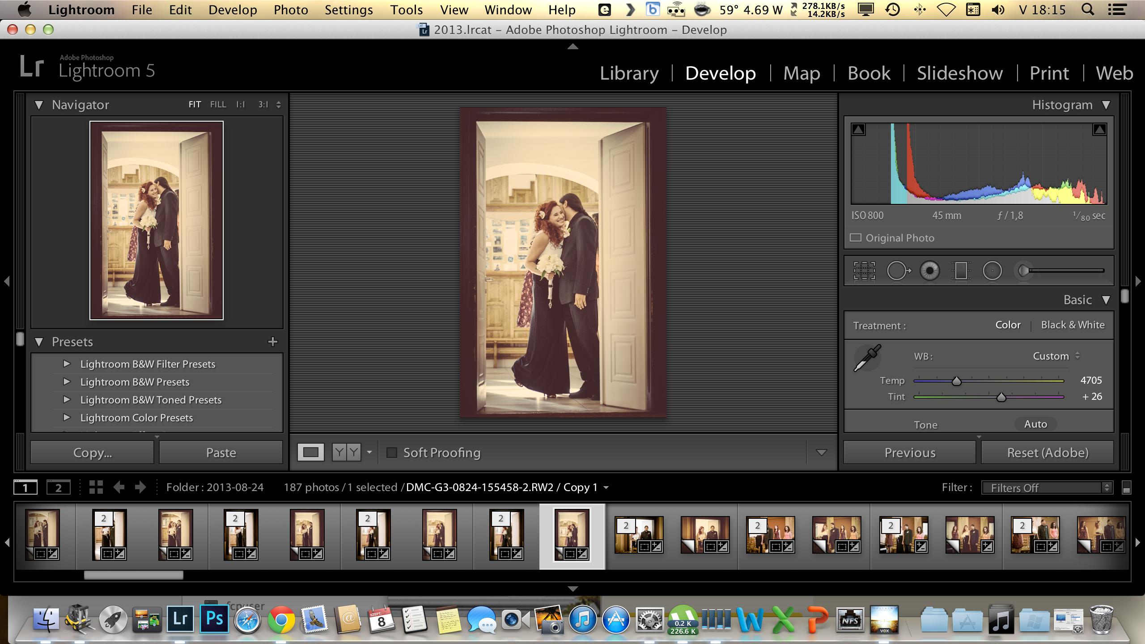
Task: Switch to Loupe view mode
Action: (x=310, y=453)
